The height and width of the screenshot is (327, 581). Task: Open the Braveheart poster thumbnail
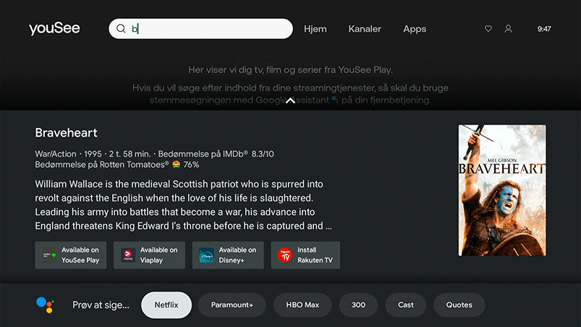tap(502, 190)
